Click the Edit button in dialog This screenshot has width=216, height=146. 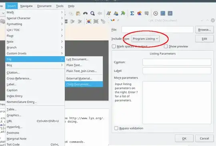coord(204,39)
